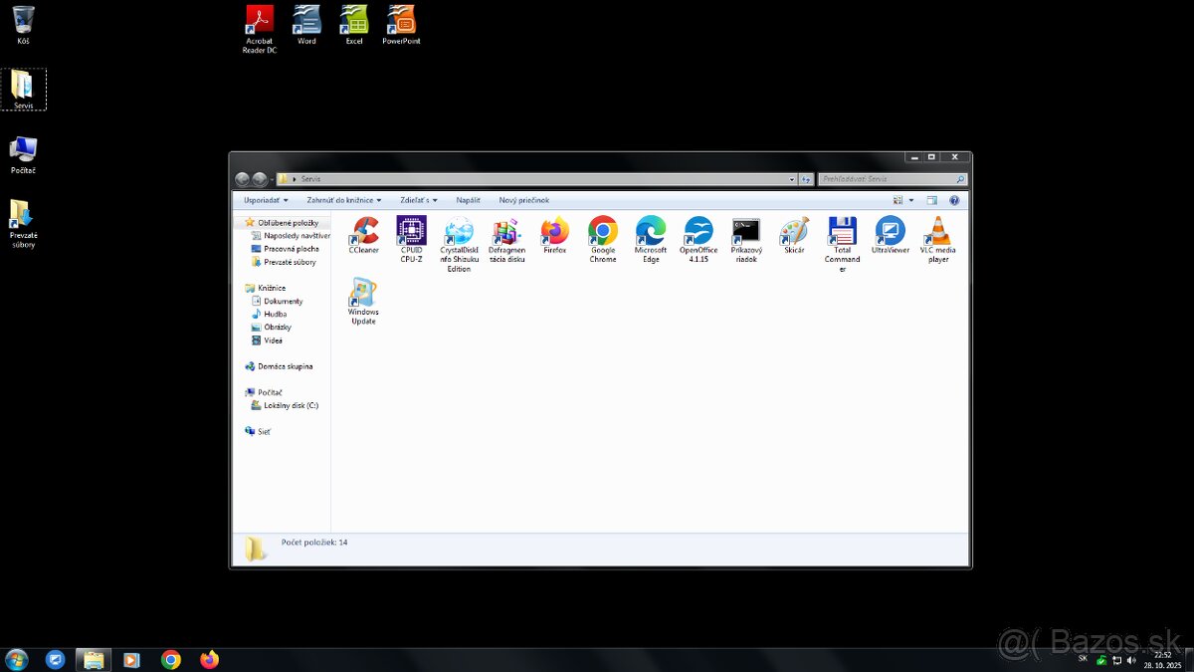This screenshot has width=1194, height=672.
Task: Click the Napáliť toolbar button
Action: pos(468,200)
